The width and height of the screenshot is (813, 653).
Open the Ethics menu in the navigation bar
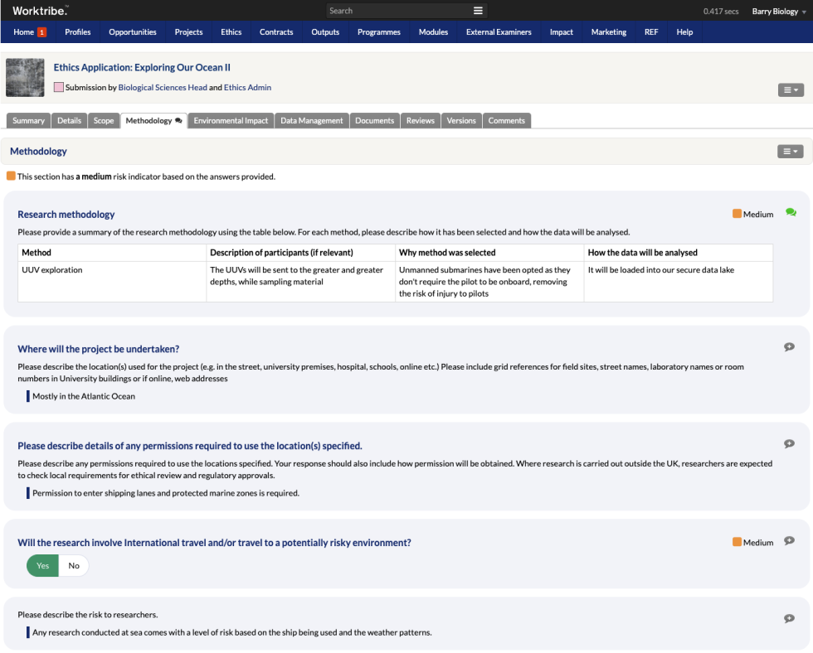[231, 31]
